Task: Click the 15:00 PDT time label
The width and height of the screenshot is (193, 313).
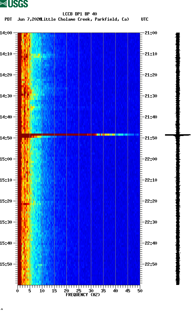Action: click(6, 159)
